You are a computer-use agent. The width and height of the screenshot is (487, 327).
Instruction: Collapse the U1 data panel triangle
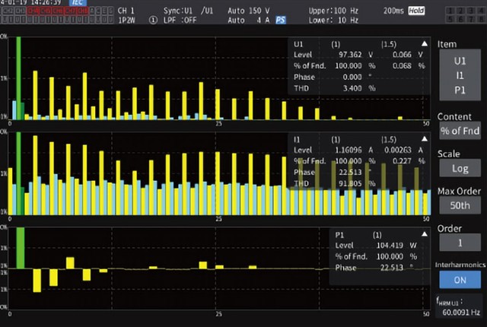pos(425,44)
